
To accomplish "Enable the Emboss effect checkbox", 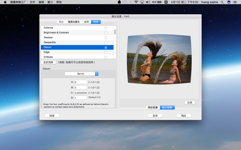I will (x=106, y=57).
